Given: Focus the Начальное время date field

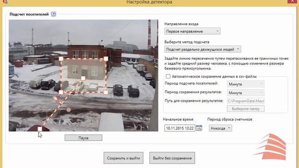Looking at the screenshot, I should pyautogui.click(x=180, y=128).
